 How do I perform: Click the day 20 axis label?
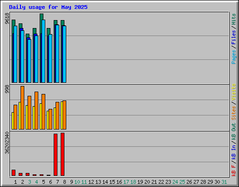pos(147,182)
